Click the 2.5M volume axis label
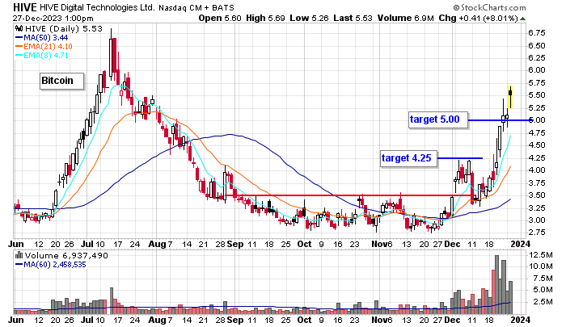The image size is (566, 327). click(543, 302)
